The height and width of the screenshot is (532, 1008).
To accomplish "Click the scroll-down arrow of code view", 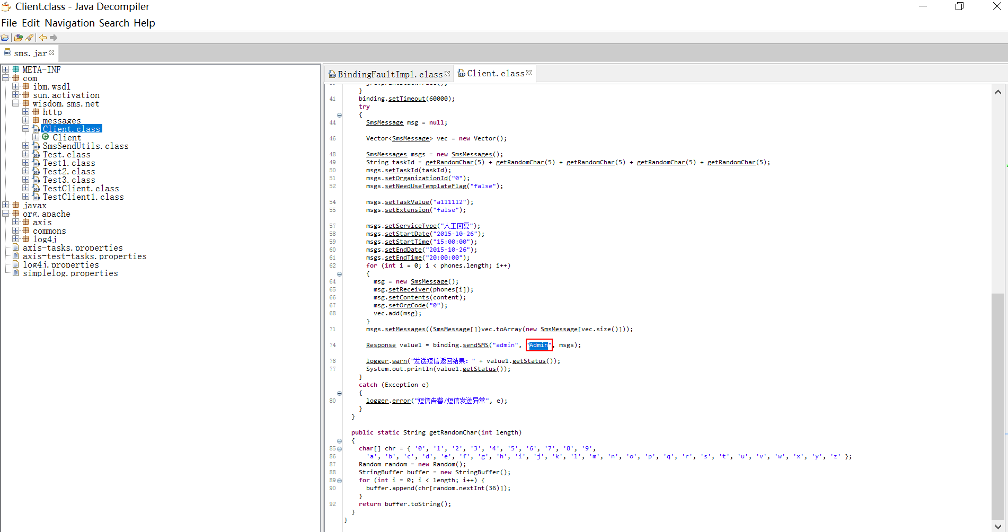I will click(x=998, y=526).
